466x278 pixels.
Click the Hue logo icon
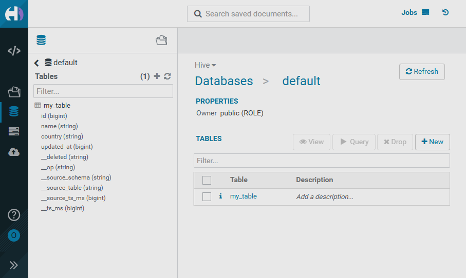click(14, 13)
